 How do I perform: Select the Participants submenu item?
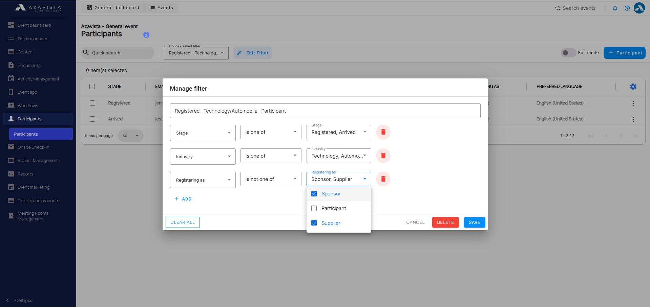(x=41, y=134)
